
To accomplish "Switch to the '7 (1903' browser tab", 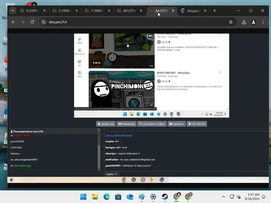I will tap(97, 11).
